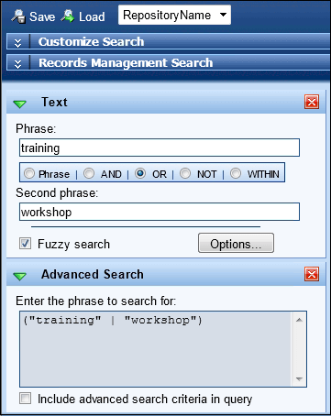This screenshot has height=416, width=331.
Task: Close the Advanced Search pane
Action: pyautogui.click(x=312, y=274)
